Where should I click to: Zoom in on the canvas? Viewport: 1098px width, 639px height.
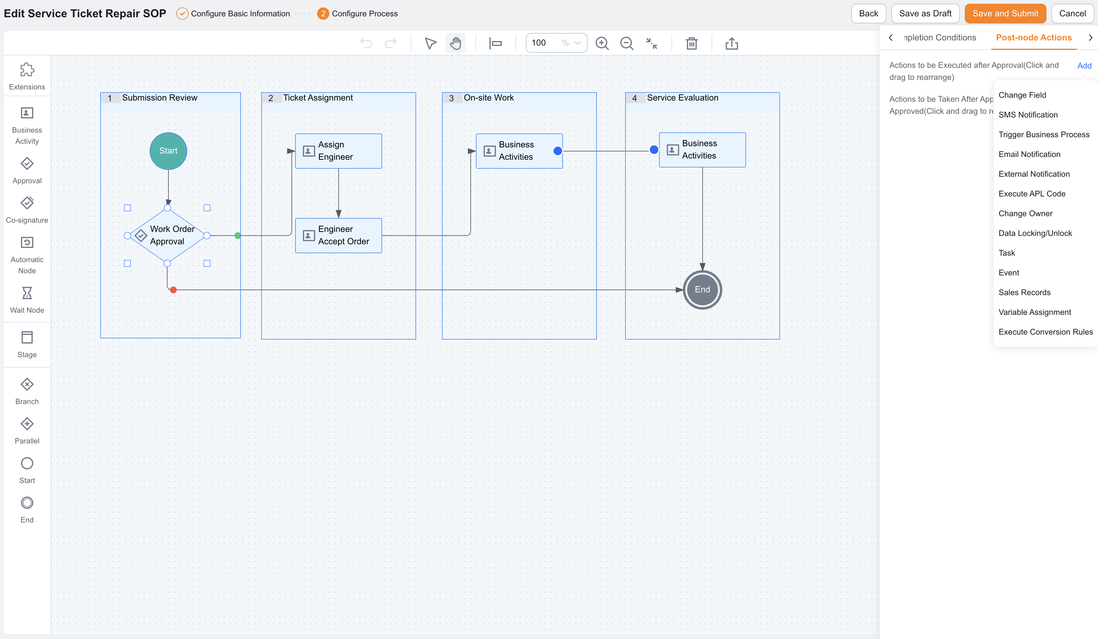coord(602,43)
